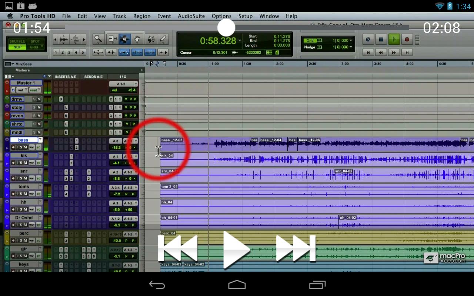
Task: Record-enable the bass track
Action: pos(13,147)
